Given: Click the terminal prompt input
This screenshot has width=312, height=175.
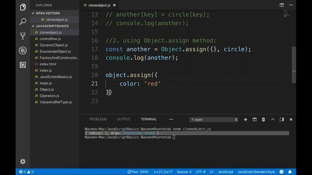Looking at the screenshot, I should coord(174,137).
